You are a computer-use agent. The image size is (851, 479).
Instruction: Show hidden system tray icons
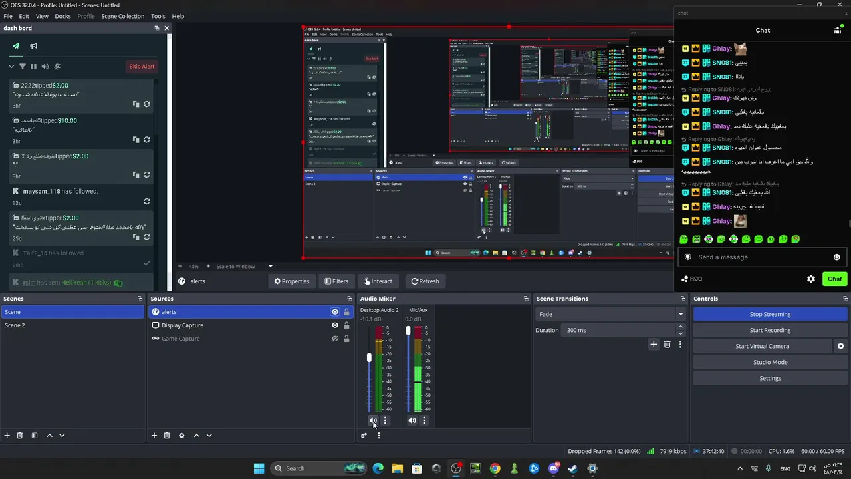coord(740,468)
